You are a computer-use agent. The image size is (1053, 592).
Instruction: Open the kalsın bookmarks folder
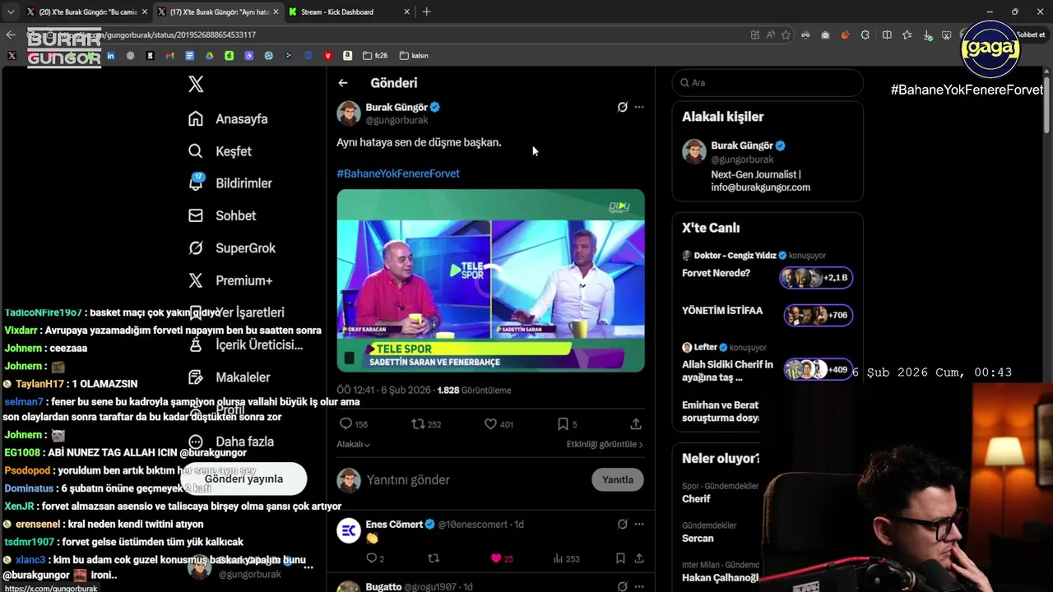point(414,56)
